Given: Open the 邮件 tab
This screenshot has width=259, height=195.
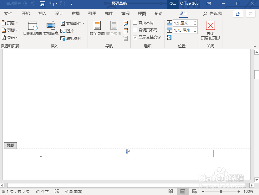Looking at the screenshot, I should pos(109,13).
